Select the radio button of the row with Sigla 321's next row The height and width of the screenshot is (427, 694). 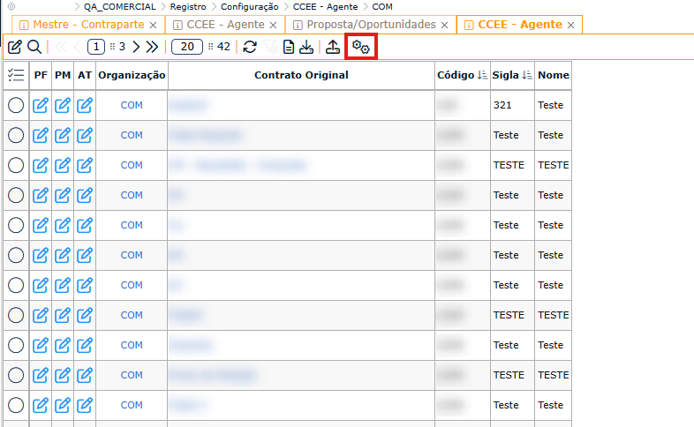(x=16, y=136)
